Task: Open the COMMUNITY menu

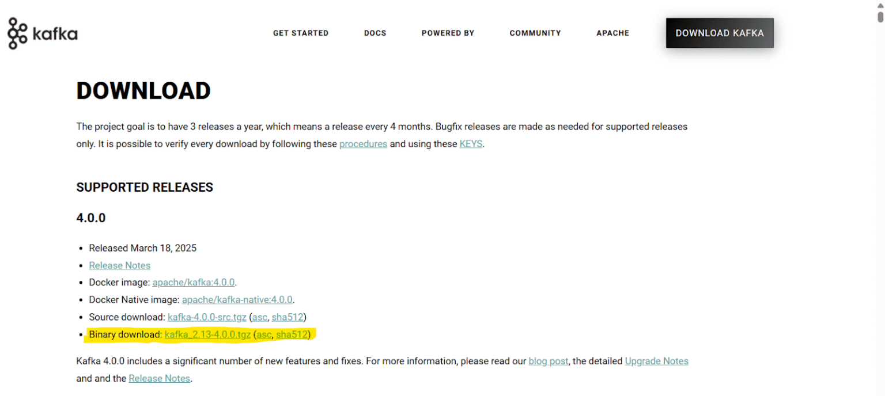Action: (x=535, y=33)
